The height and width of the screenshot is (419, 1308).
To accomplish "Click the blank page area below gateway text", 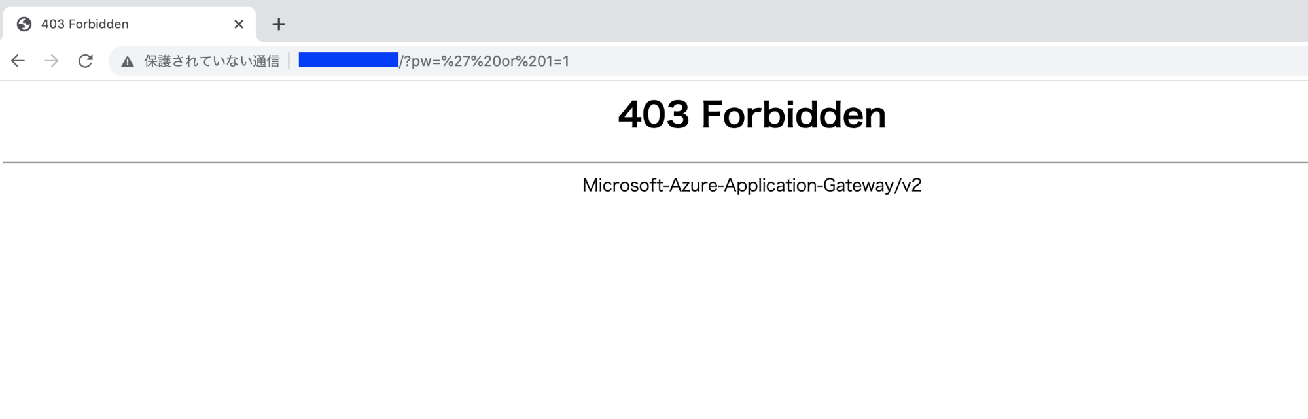I will pyautogui.click(x=654, y=307).
